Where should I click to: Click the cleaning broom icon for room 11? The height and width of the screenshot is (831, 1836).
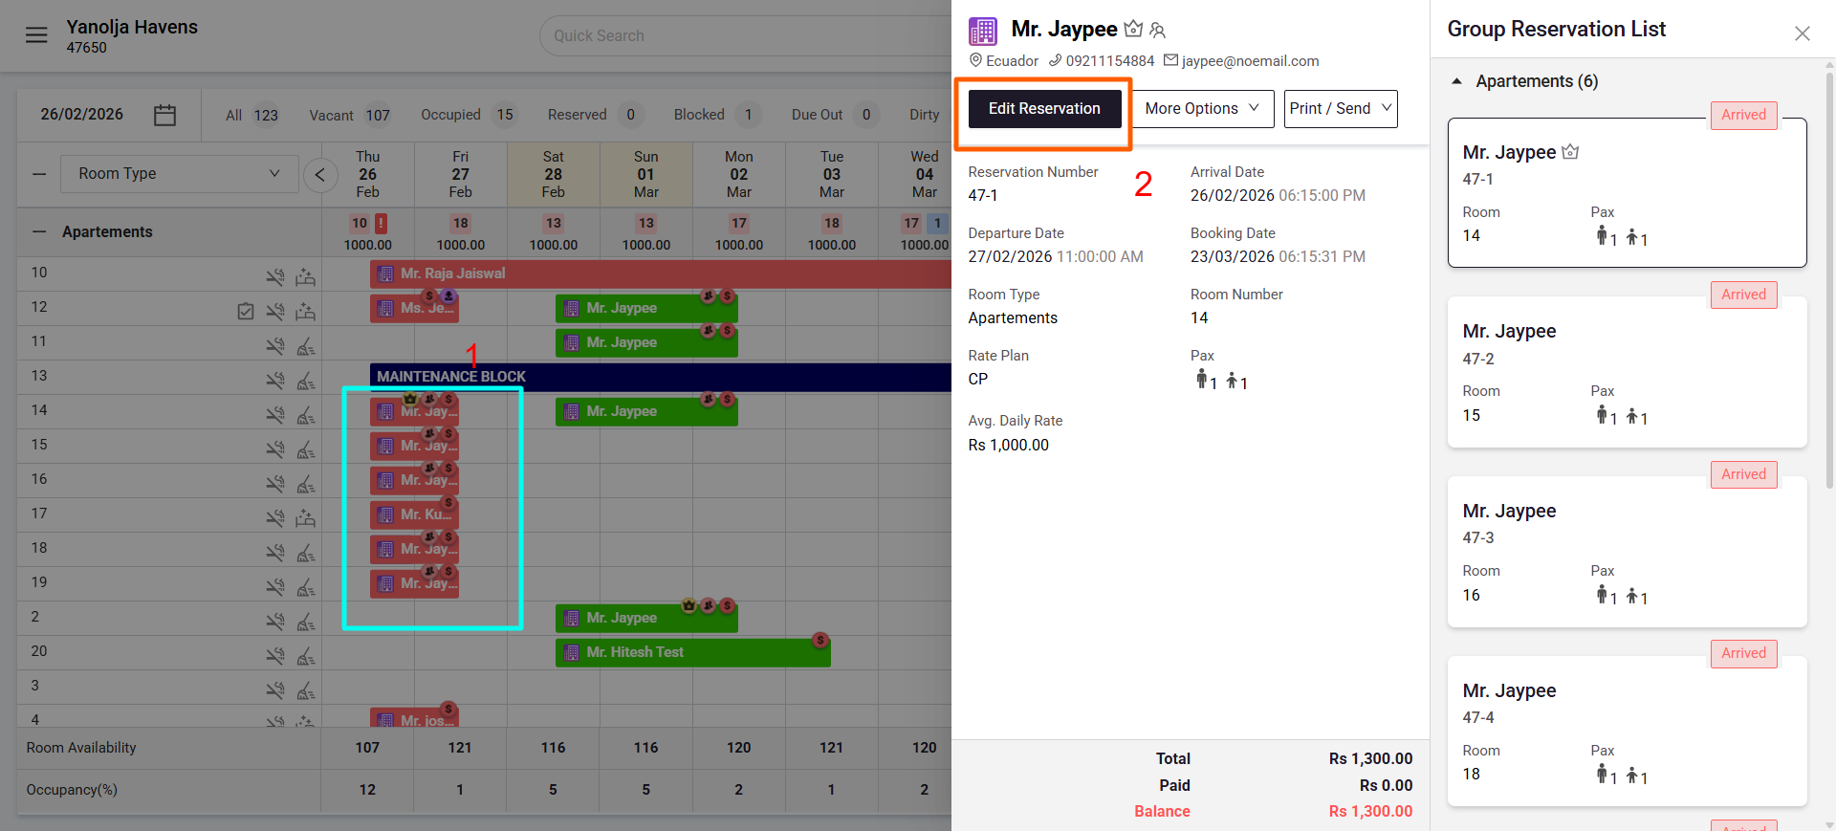pyautogui.click(x=306, y=346)
